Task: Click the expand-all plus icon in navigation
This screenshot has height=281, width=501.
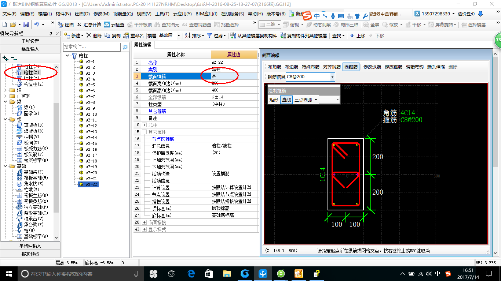Action: 5,58
